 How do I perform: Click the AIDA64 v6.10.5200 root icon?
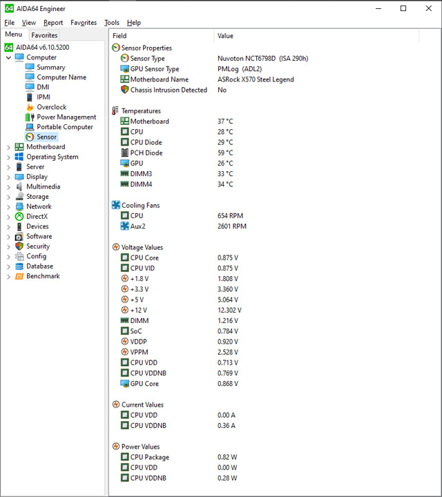click(x=9, y=48)
